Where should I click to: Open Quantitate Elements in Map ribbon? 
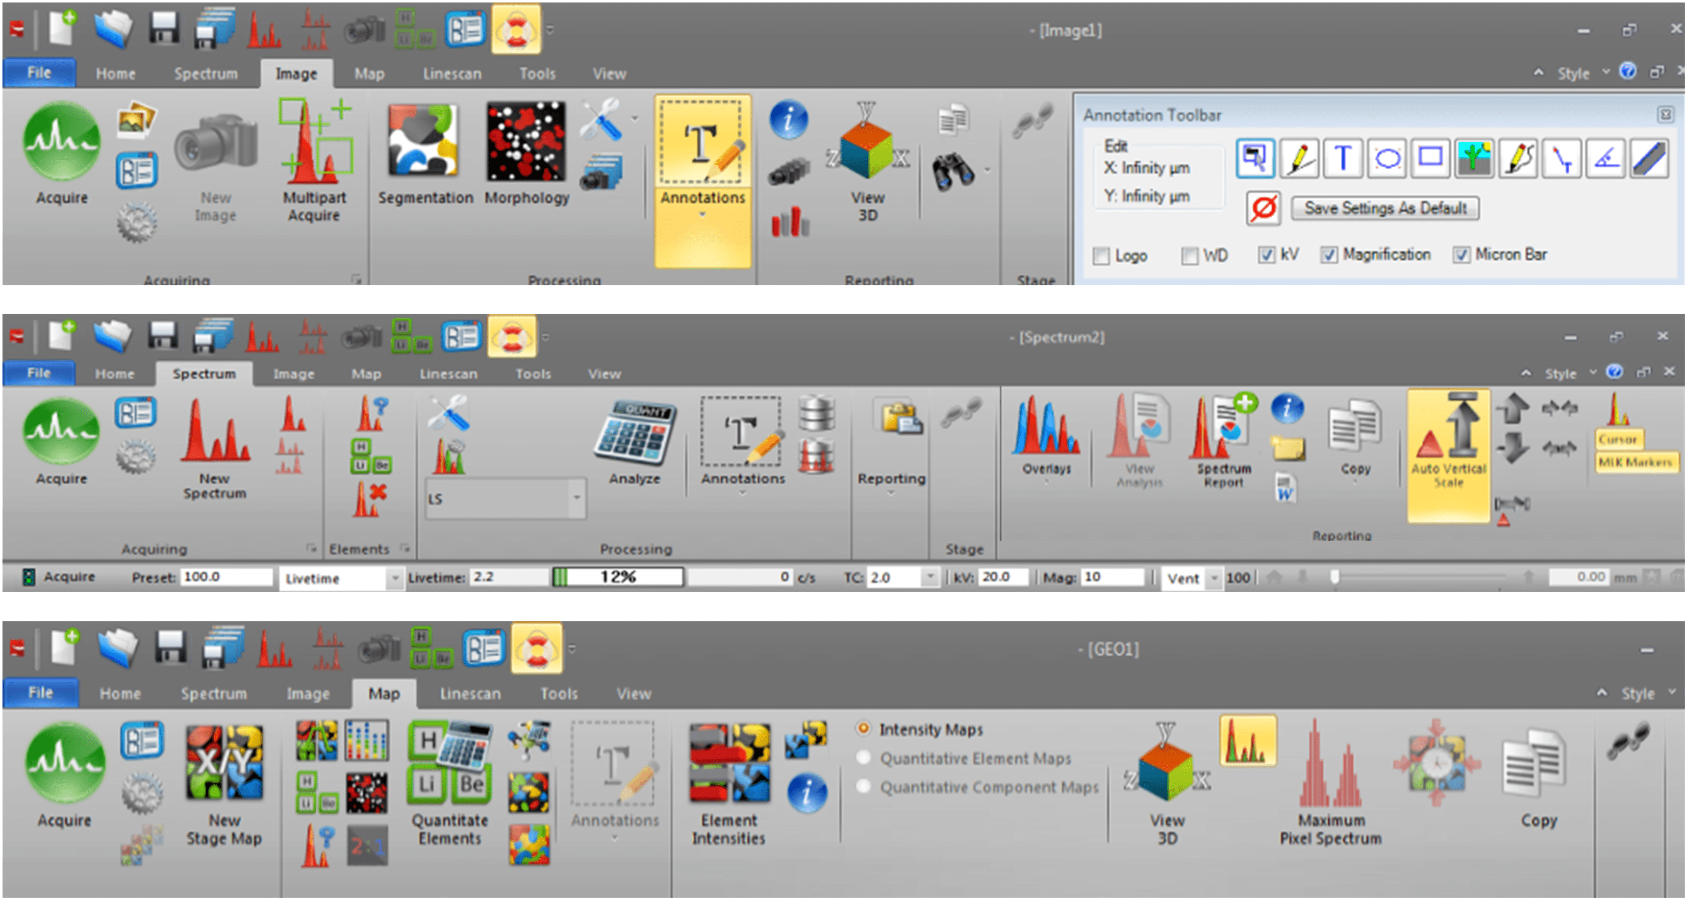click(x=449, y=783)
